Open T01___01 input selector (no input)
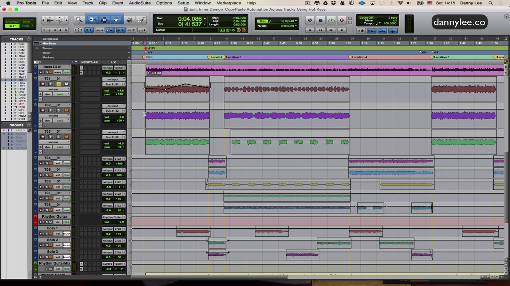The height and width of the screenshot is (286, 510). pyautogui.click(x=113, y=79)
